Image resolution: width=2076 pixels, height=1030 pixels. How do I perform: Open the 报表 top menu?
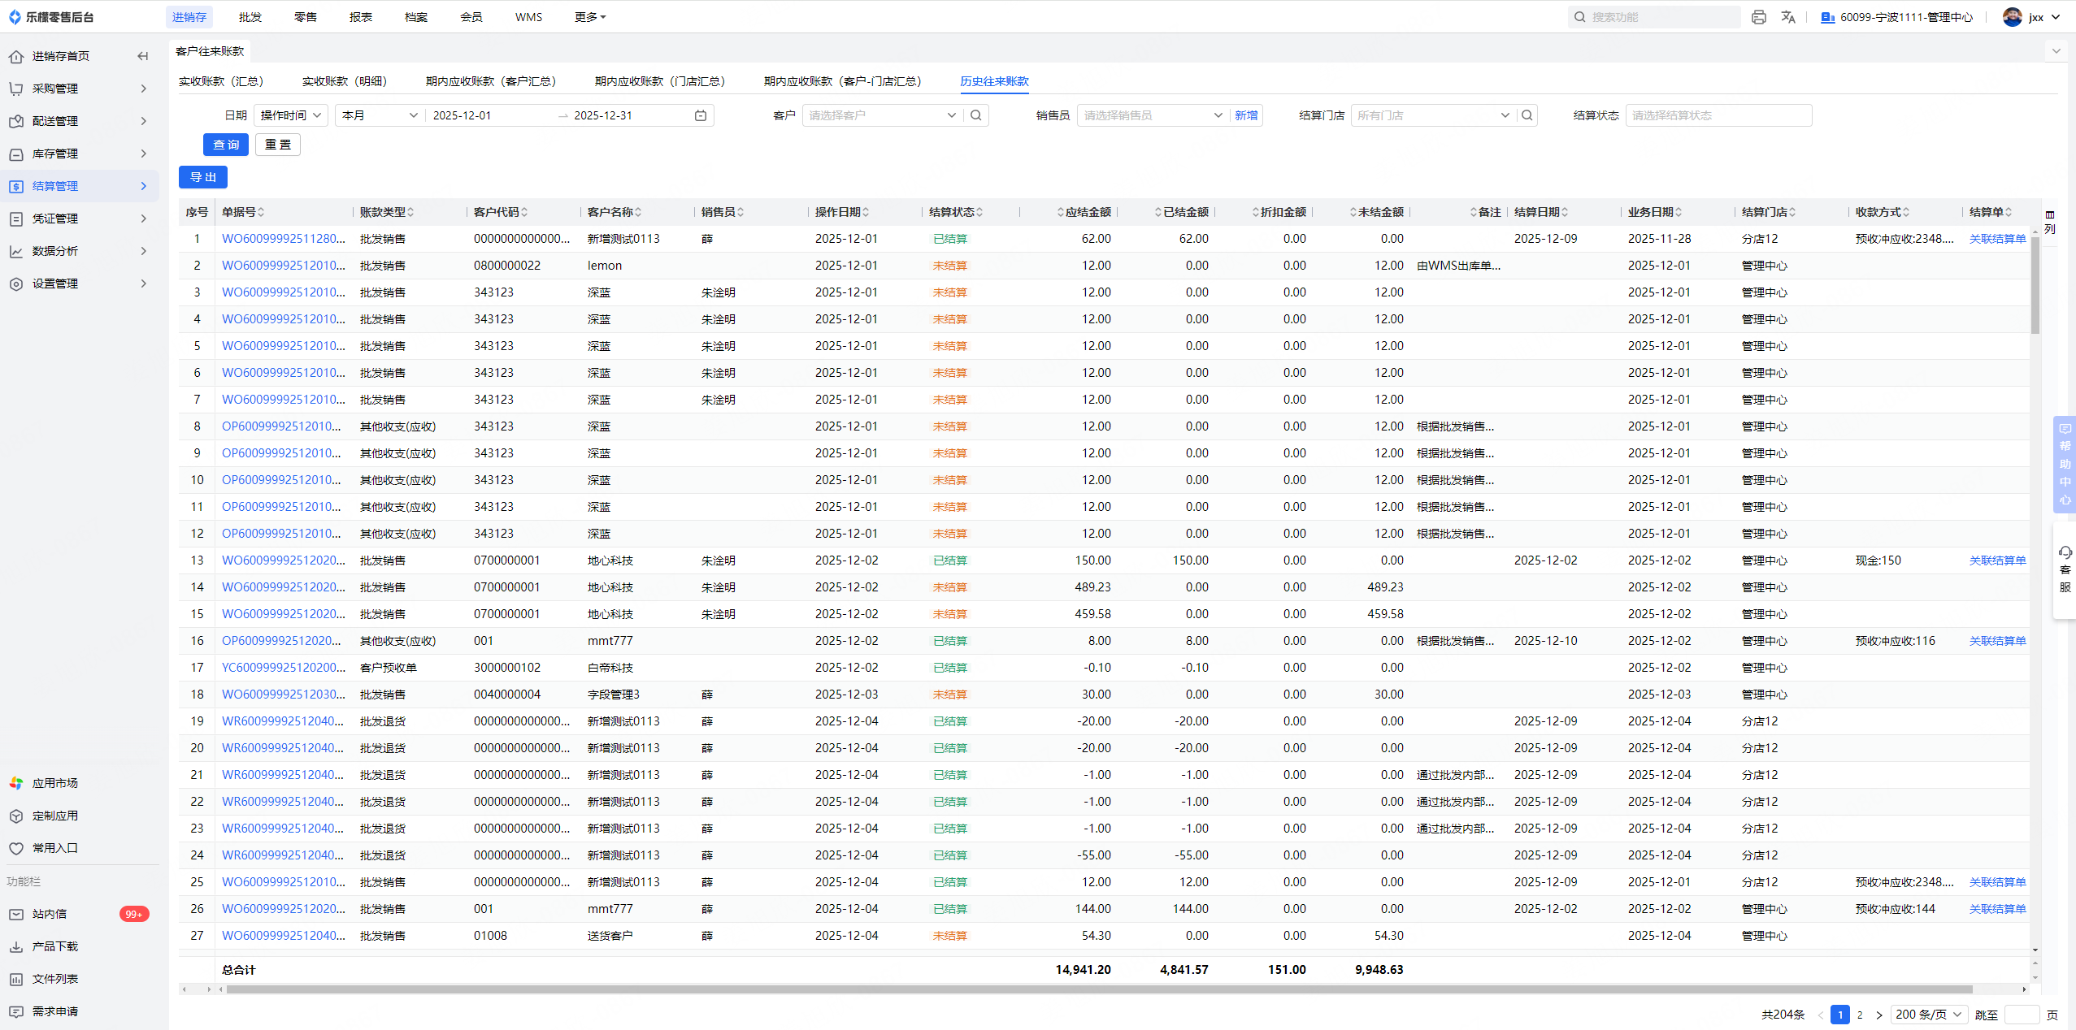[360, 17]
